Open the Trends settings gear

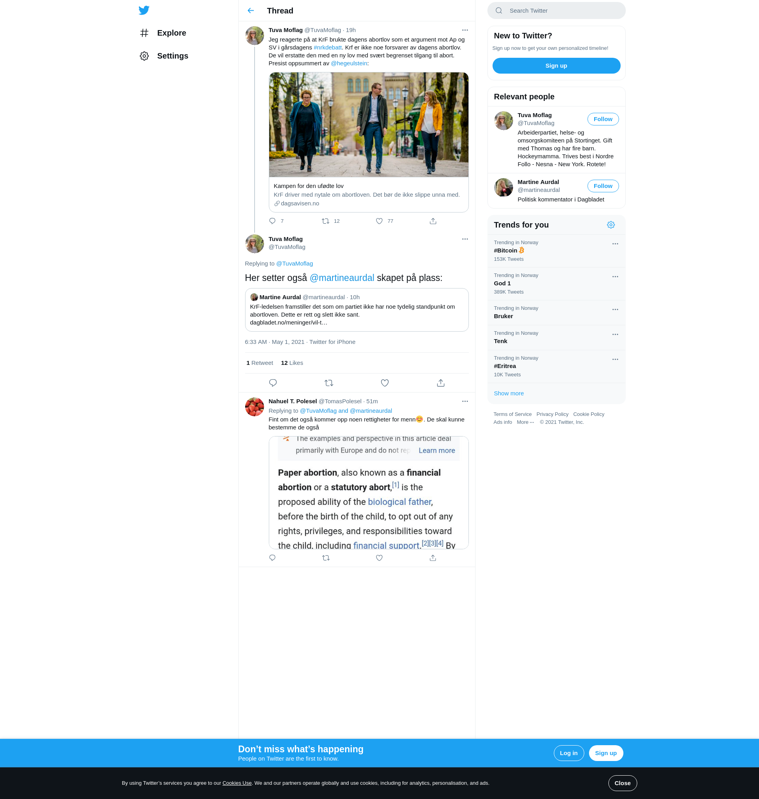click(x=611, y=225)
